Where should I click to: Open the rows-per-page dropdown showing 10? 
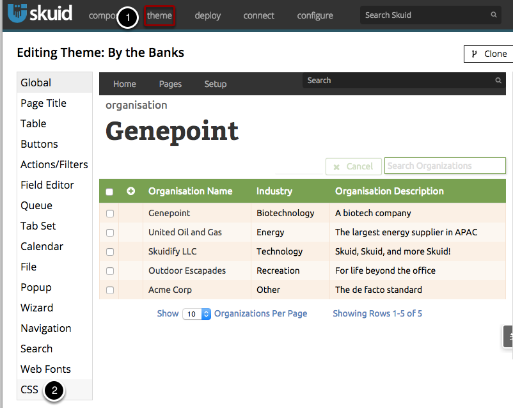(x=197, y=314)
